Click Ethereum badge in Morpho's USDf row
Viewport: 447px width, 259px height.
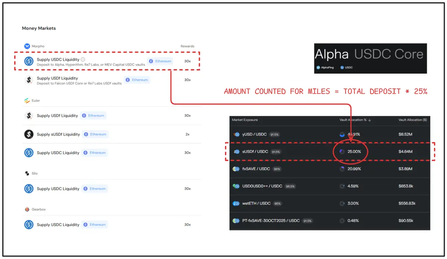click(137, 80)
